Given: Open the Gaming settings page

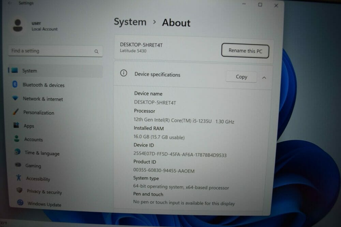Looking at the screenshot, I should [33, 166].
